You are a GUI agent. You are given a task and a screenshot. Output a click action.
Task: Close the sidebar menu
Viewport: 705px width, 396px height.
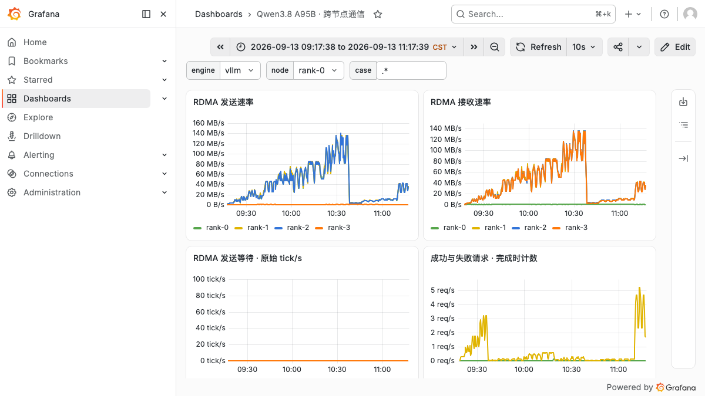163,14
